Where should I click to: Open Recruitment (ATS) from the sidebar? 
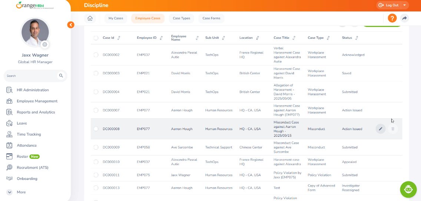coord(32,167)
